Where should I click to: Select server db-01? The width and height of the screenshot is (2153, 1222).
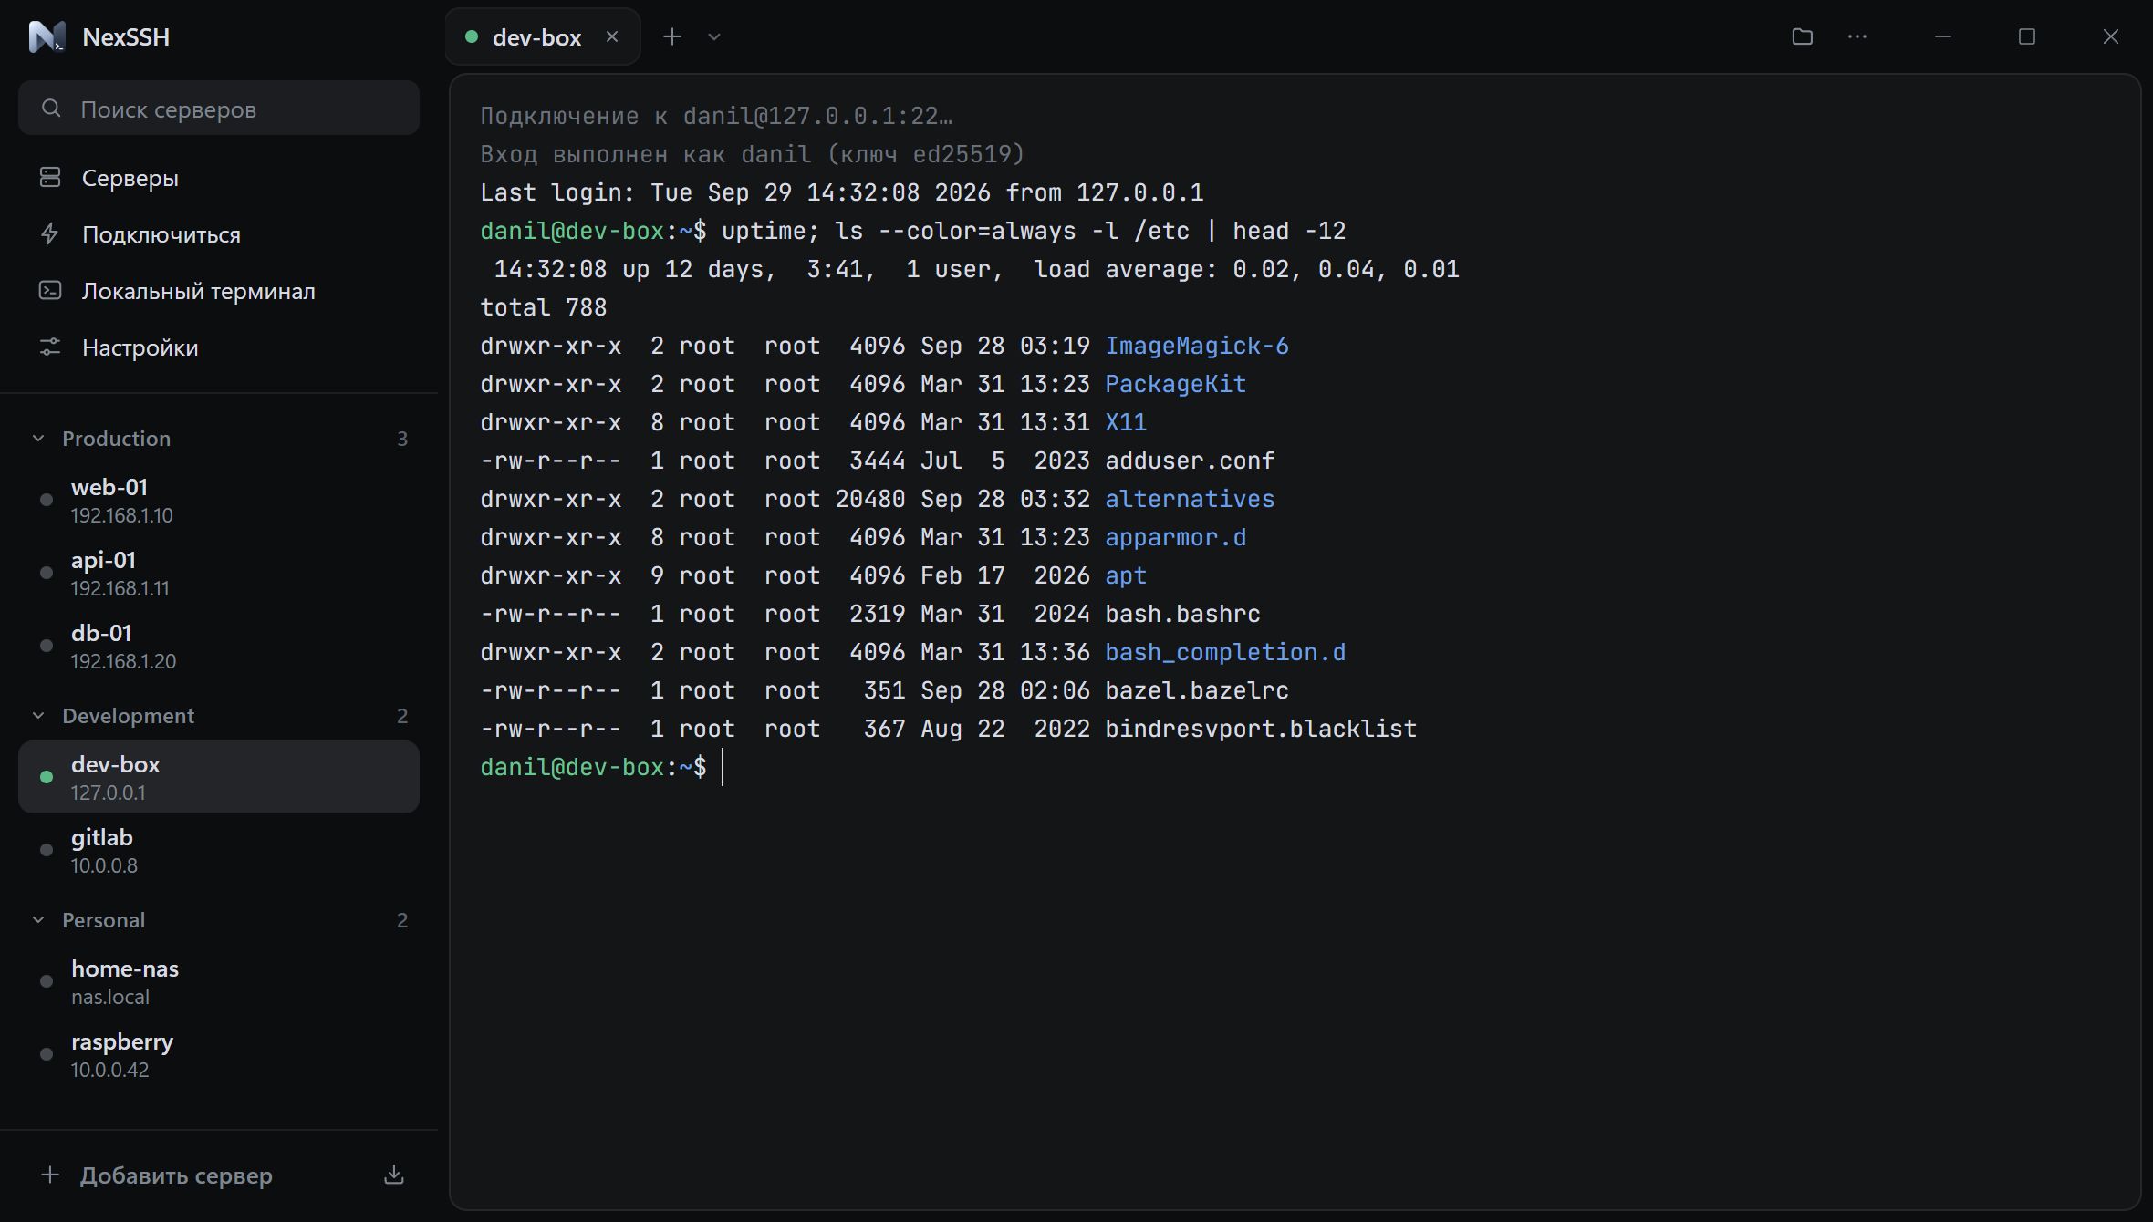(x=219, y=646)
